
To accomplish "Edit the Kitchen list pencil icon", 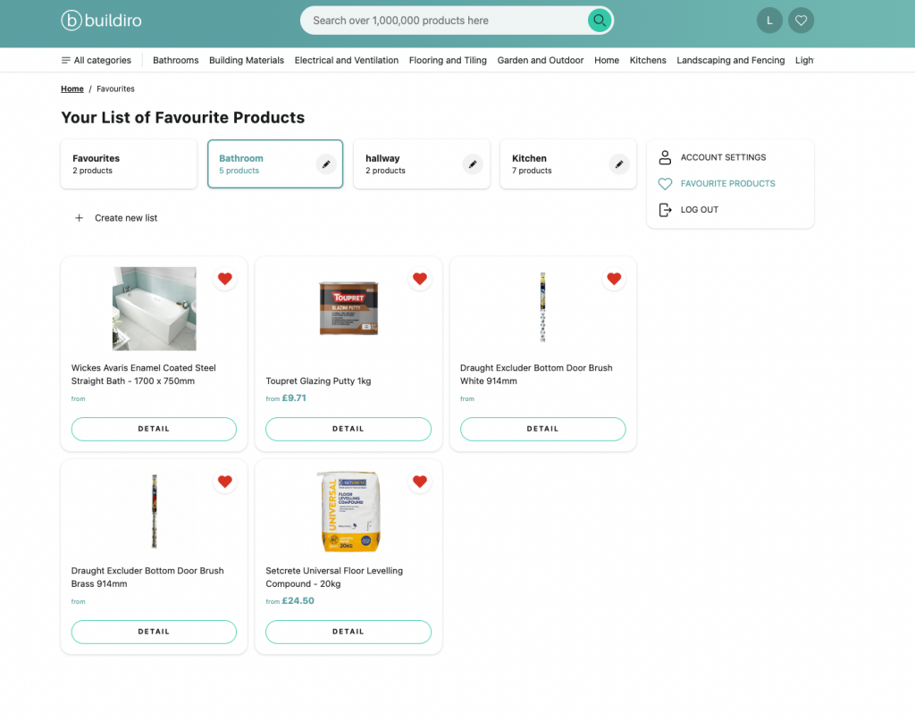I will (x=619, y=163).
